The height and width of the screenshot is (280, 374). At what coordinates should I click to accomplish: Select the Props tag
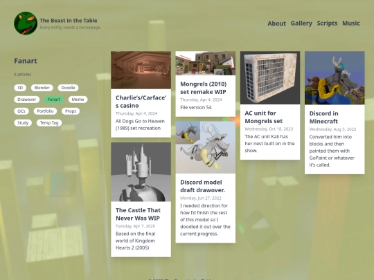pyautogui.click(x=71, y=111)
